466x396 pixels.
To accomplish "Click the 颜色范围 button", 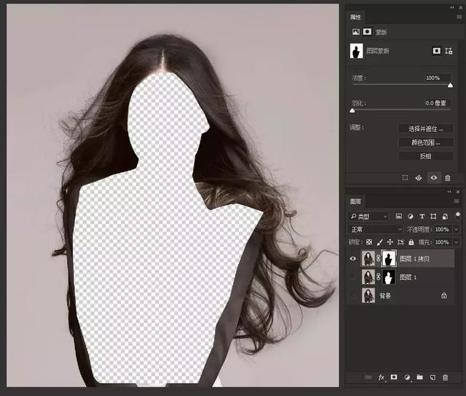I will [x=425, y=142].
